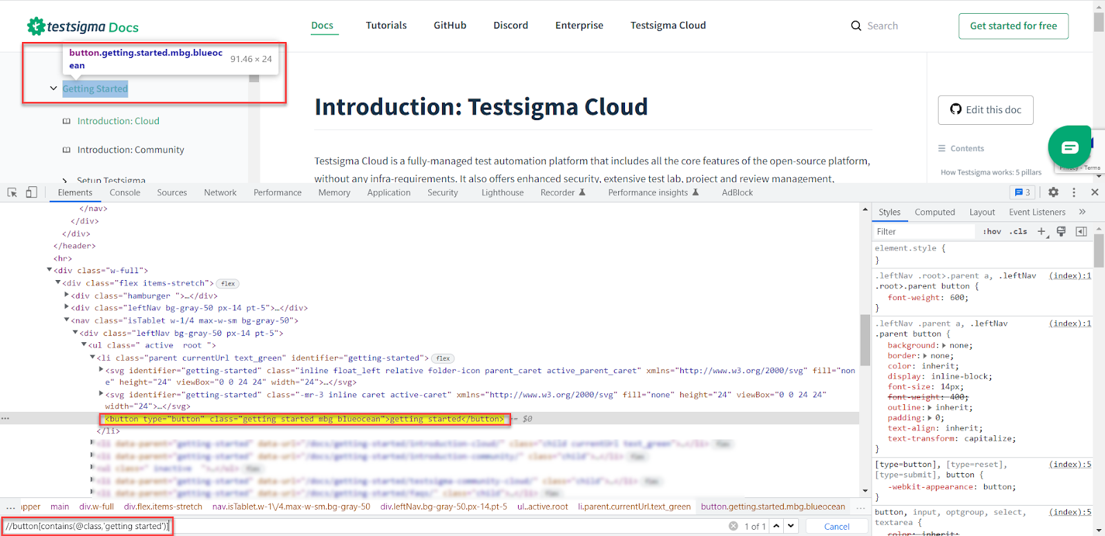
Task: Go to previous search result arrow
Action: tap(777, 526)
